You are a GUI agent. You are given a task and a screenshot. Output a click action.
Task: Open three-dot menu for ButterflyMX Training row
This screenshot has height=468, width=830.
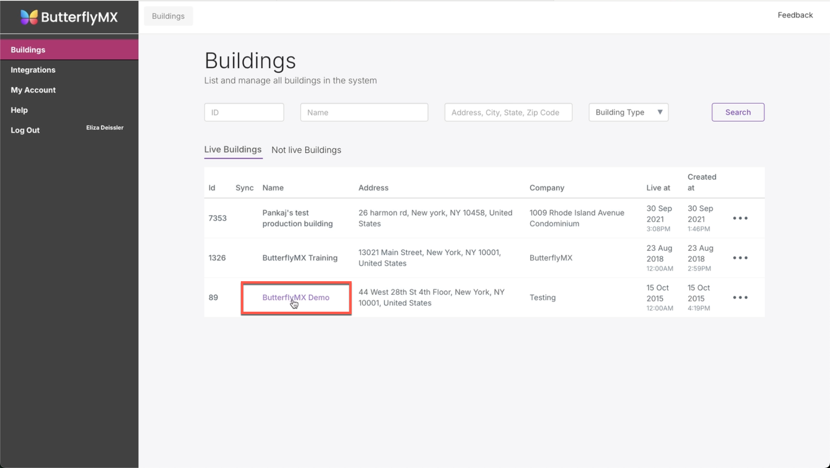click(x=740, y=258)
